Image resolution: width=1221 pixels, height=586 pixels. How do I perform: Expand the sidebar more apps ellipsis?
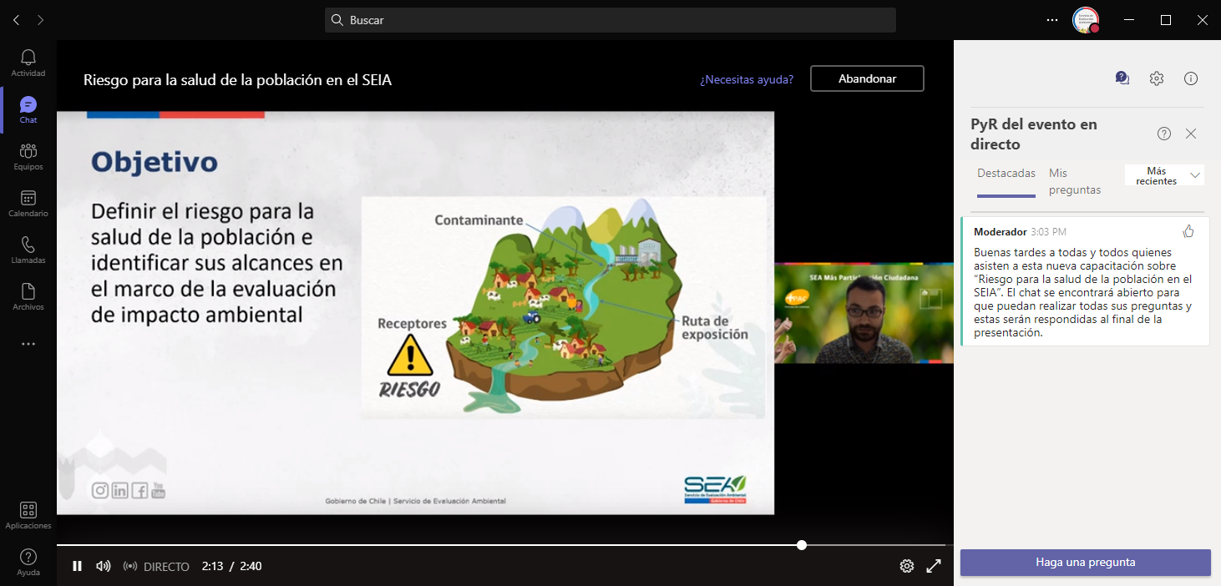click(28, 344)
